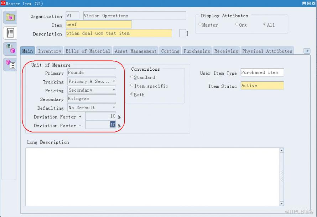317x217 pixels.
Task: Click the Long Description scrollbar down arrow
Action: point(281,204)
